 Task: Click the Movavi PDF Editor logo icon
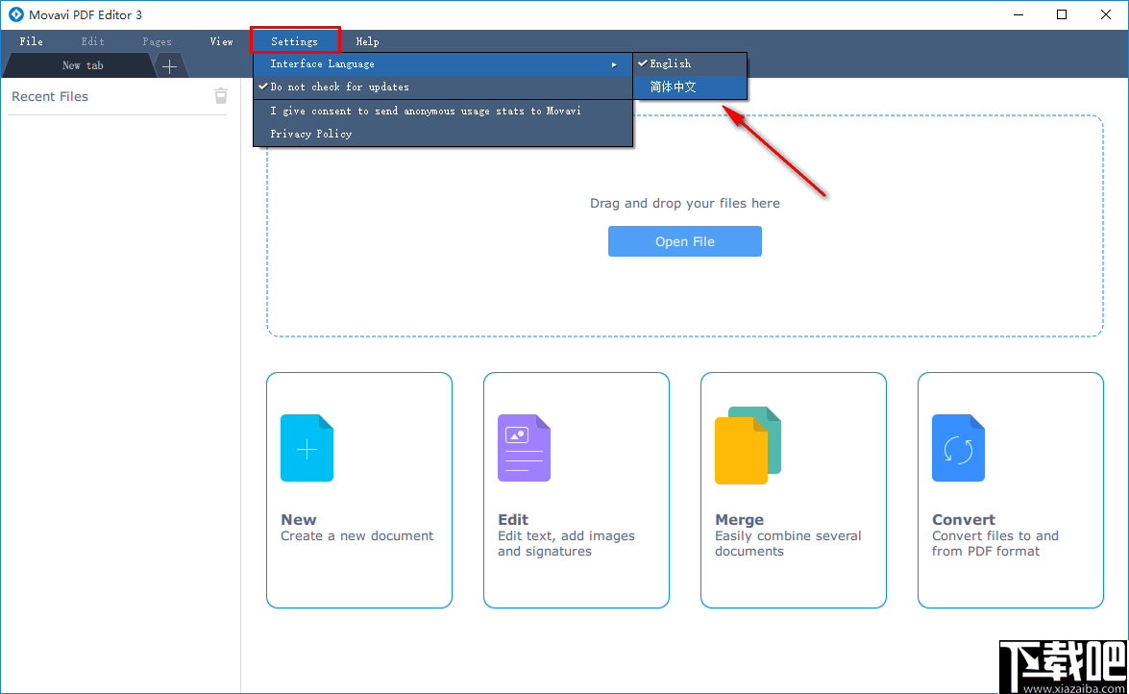point(13,14)
